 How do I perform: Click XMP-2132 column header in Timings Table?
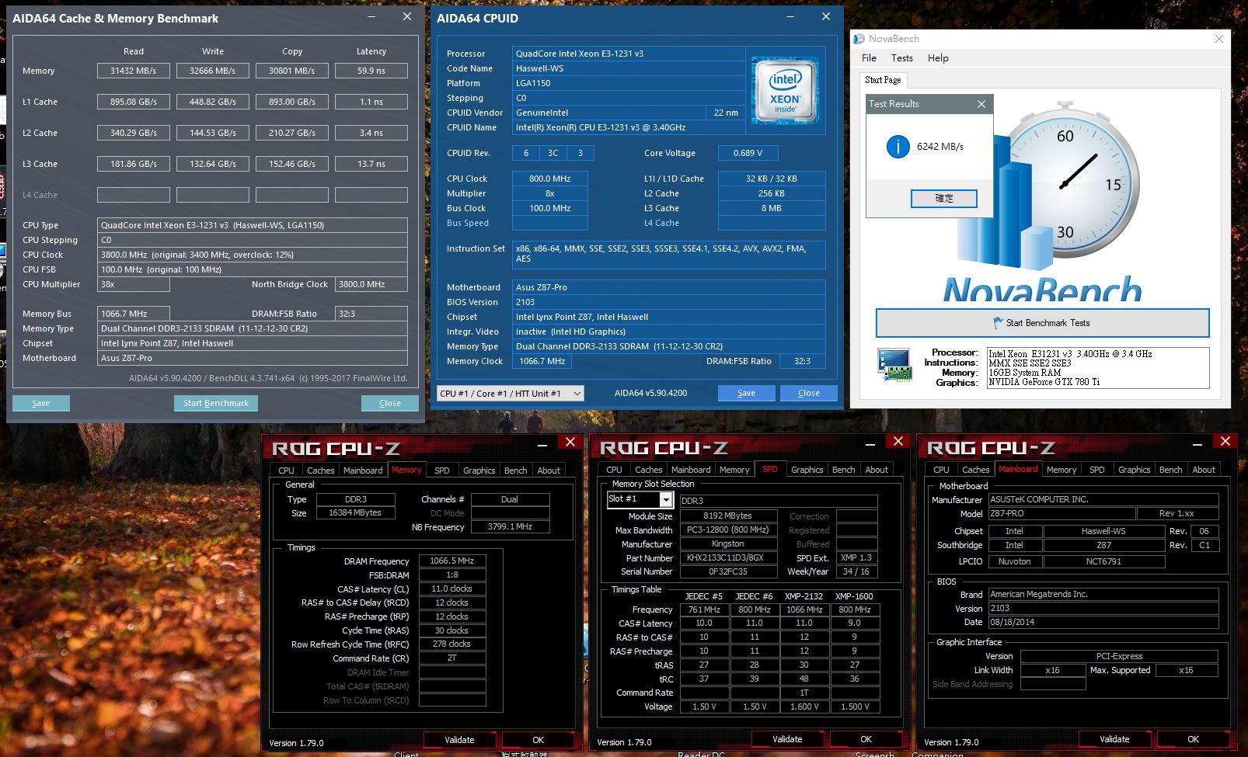(x=804, y=596)
